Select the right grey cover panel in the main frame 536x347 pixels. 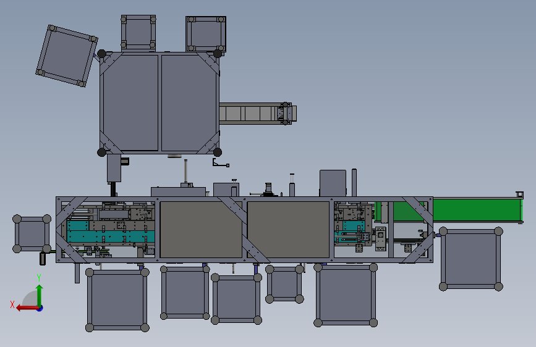pos(288,229)
